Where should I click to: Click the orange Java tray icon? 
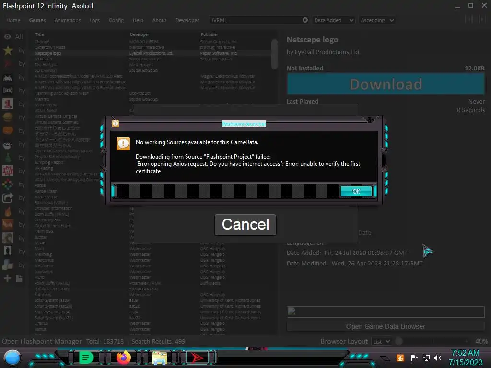pos(400,357)
